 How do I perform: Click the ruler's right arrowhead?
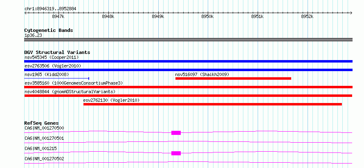351,13
